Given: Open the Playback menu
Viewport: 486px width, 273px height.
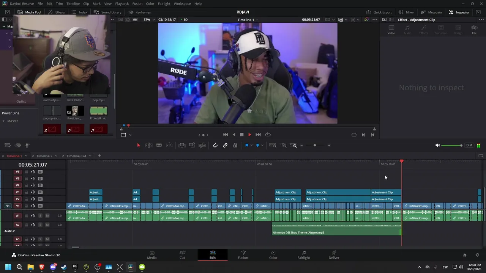Looking at the screenshot, I should (x=122, y=3).
